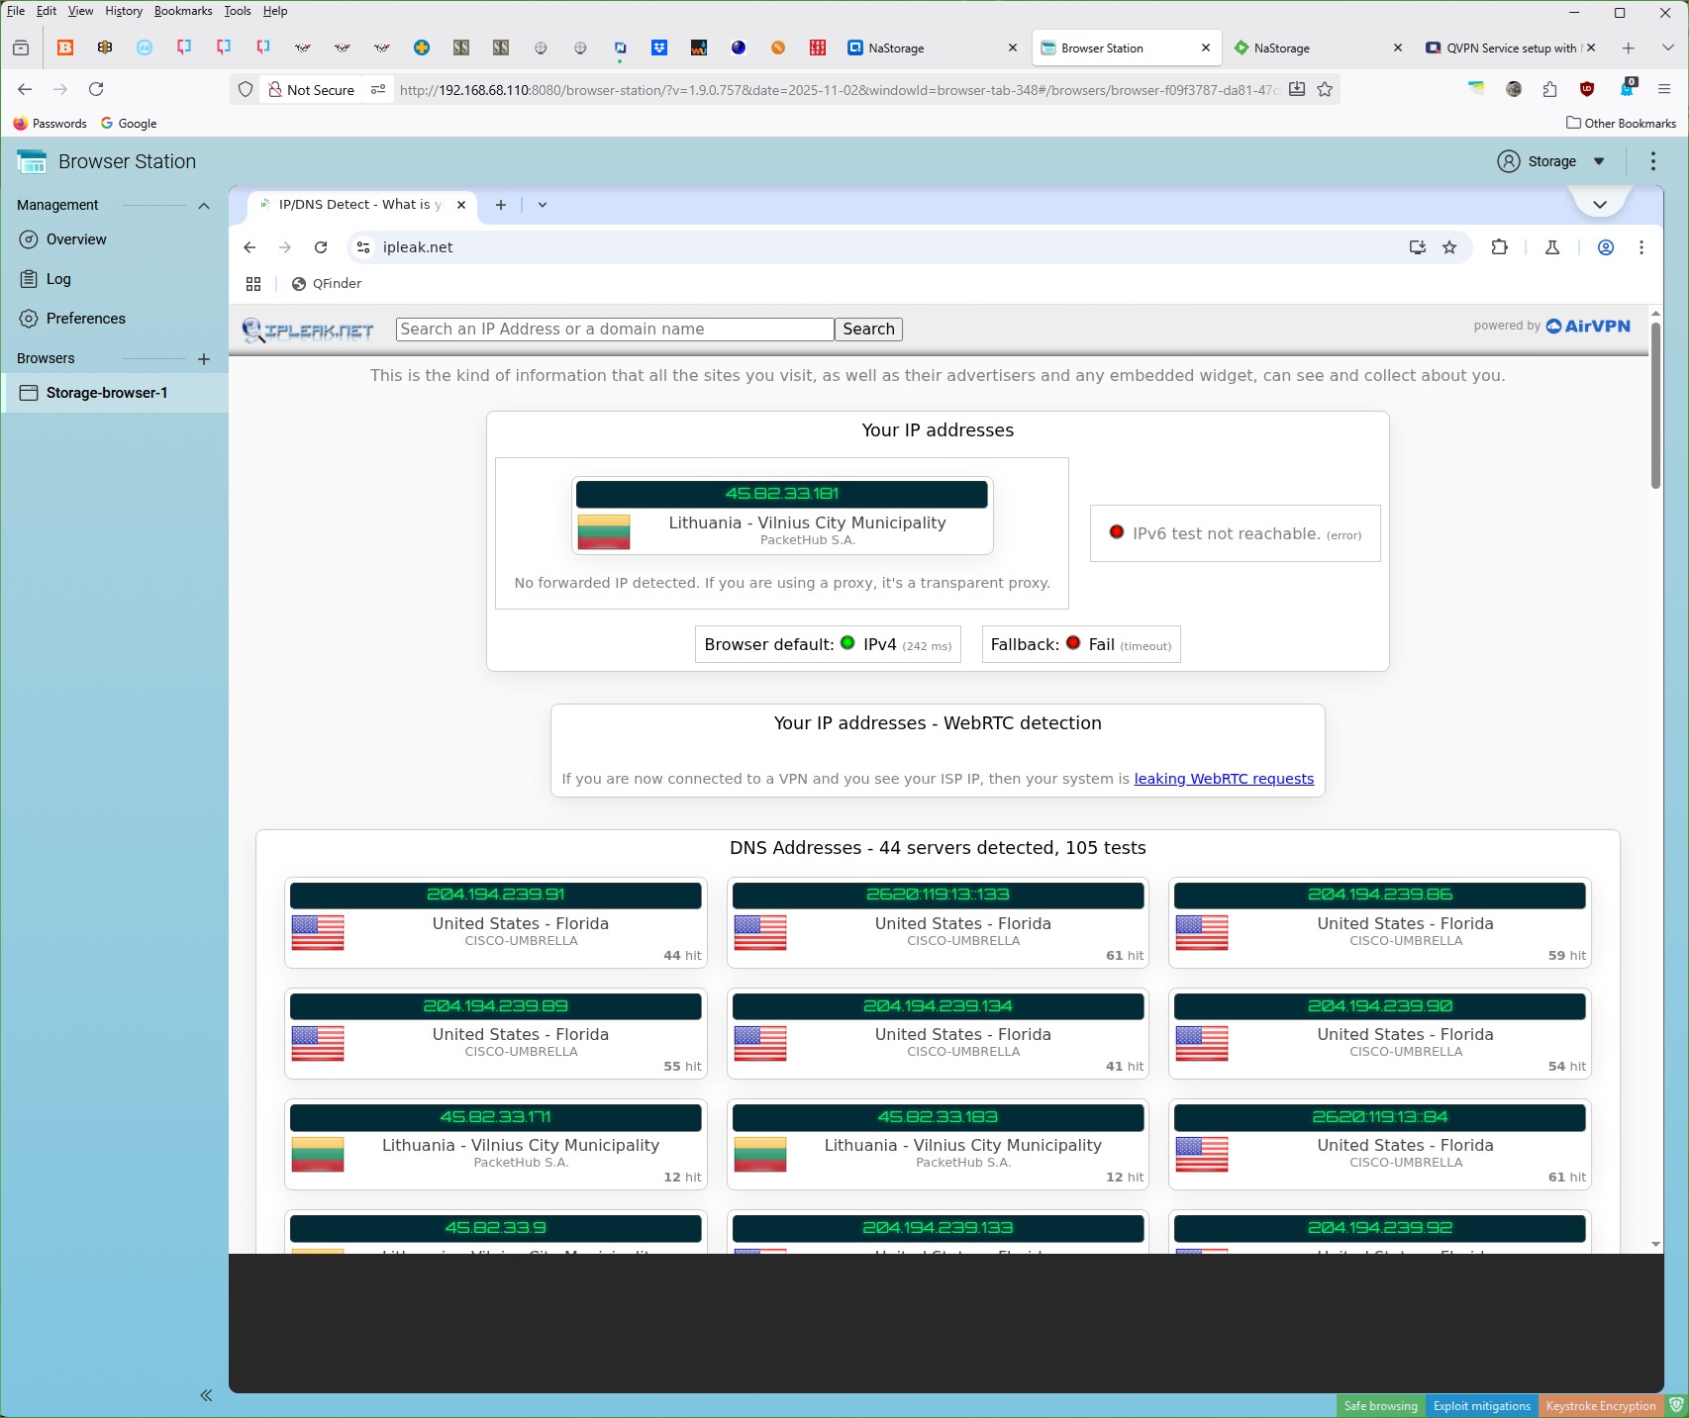Click the IP address search field

[614, 330]
